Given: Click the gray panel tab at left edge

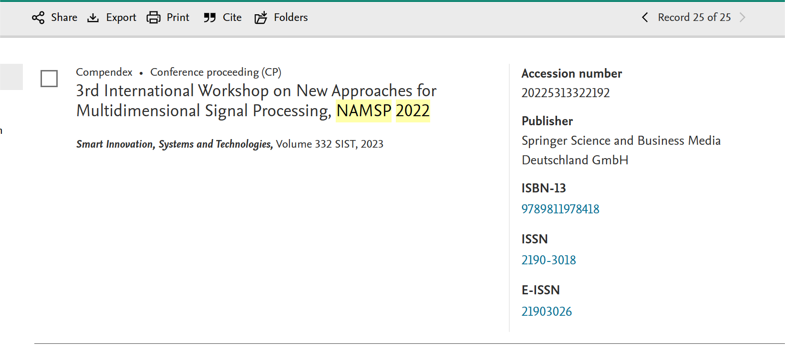Looking at the screenshot, I should coord(11,77).
